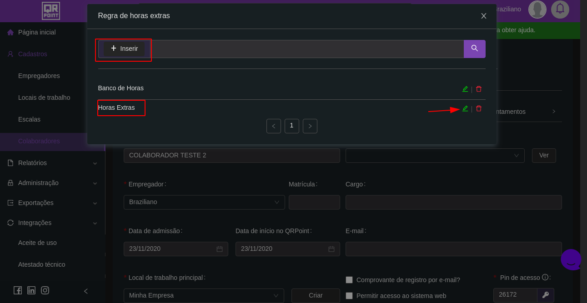Go to Página inicial in sidebar
587x303 pixels.
(x=36, y=32)
